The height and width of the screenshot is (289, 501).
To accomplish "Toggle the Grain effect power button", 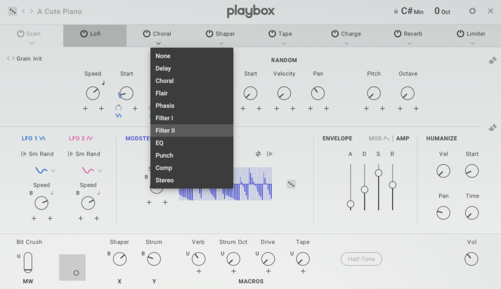I will coord(20,33).
